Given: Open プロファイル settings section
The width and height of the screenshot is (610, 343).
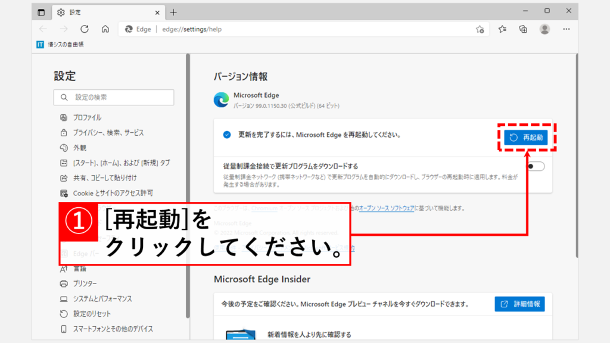Looking at the screenshot, I should [x=87, y=117].
